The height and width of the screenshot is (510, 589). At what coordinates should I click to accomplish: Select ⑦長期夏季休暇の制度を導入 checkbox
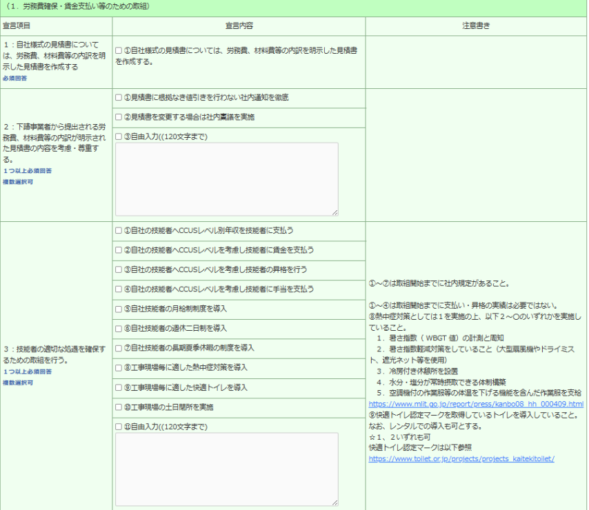119,347
